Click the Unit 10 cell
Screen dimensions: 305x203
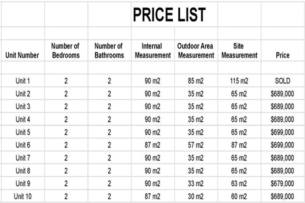pyautogui.click(x=22, y=196)
